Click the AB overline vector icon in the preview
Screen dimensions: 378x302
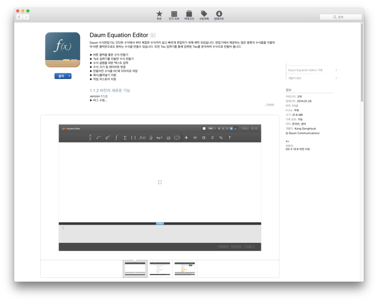(168, 138)
